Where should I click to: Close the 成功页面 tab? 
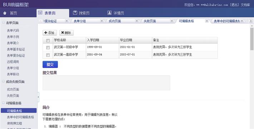(x=137, y=21)
